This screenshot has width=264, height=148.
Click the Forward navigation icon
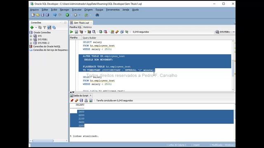click(x=75, y=15)
